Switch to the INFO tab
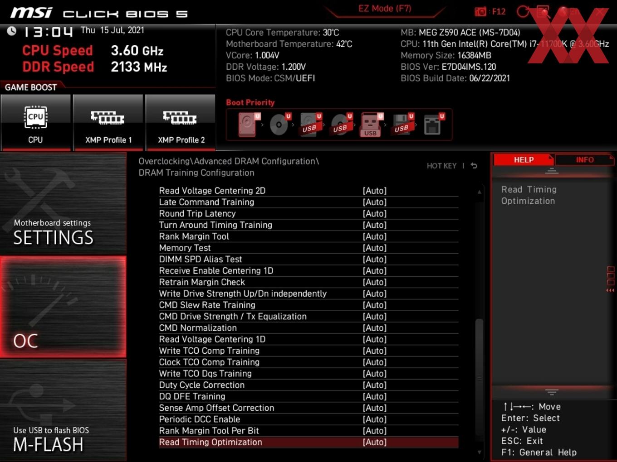The image size is (617, 462). pos(584,160)
